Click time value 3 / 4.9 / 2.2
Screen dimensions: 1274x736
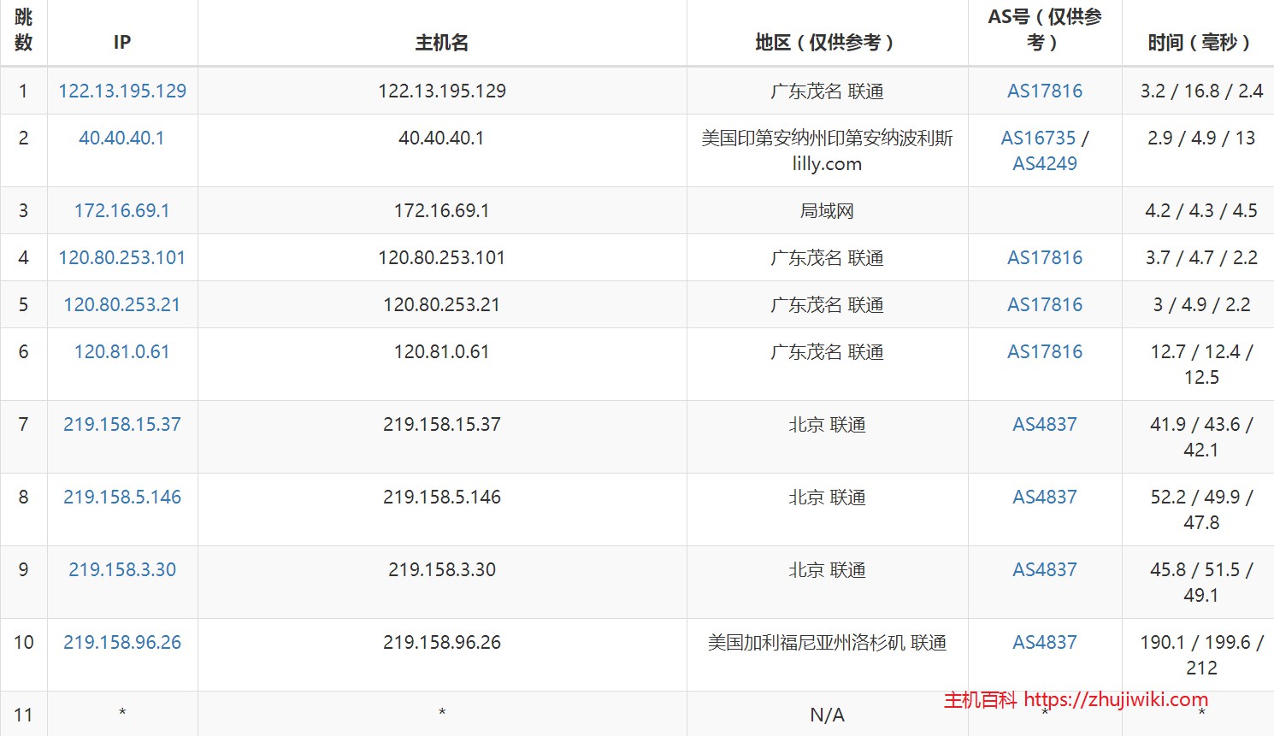click(1201, 304)
